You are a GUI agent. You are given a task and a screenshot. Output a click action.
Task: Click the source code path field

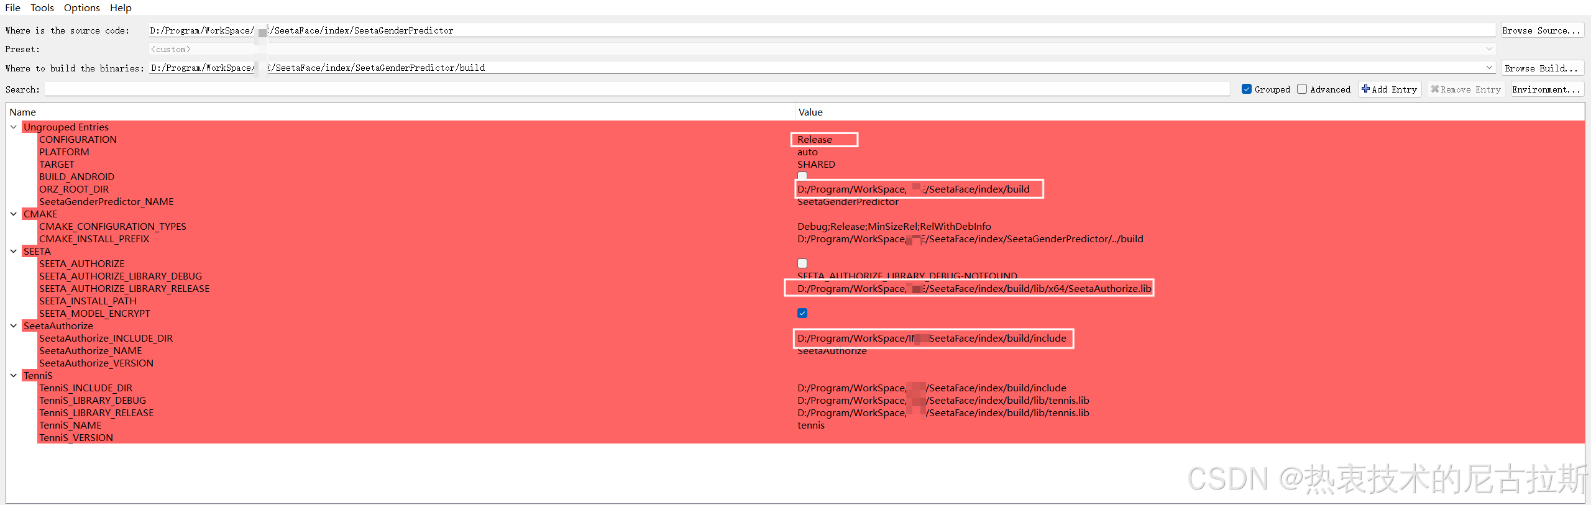[x=822, y=30]
